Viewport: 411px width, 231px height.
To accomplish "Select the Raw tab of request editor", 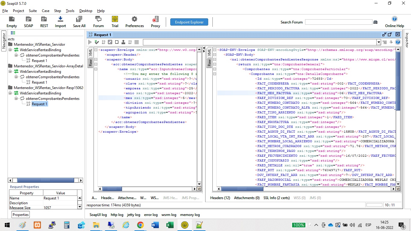I will pos(90,63).
